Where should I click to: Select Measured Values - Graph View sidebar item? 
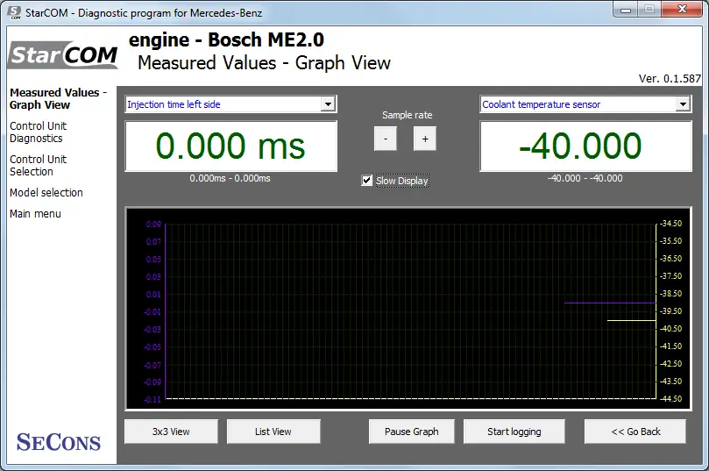pos(58,98)
